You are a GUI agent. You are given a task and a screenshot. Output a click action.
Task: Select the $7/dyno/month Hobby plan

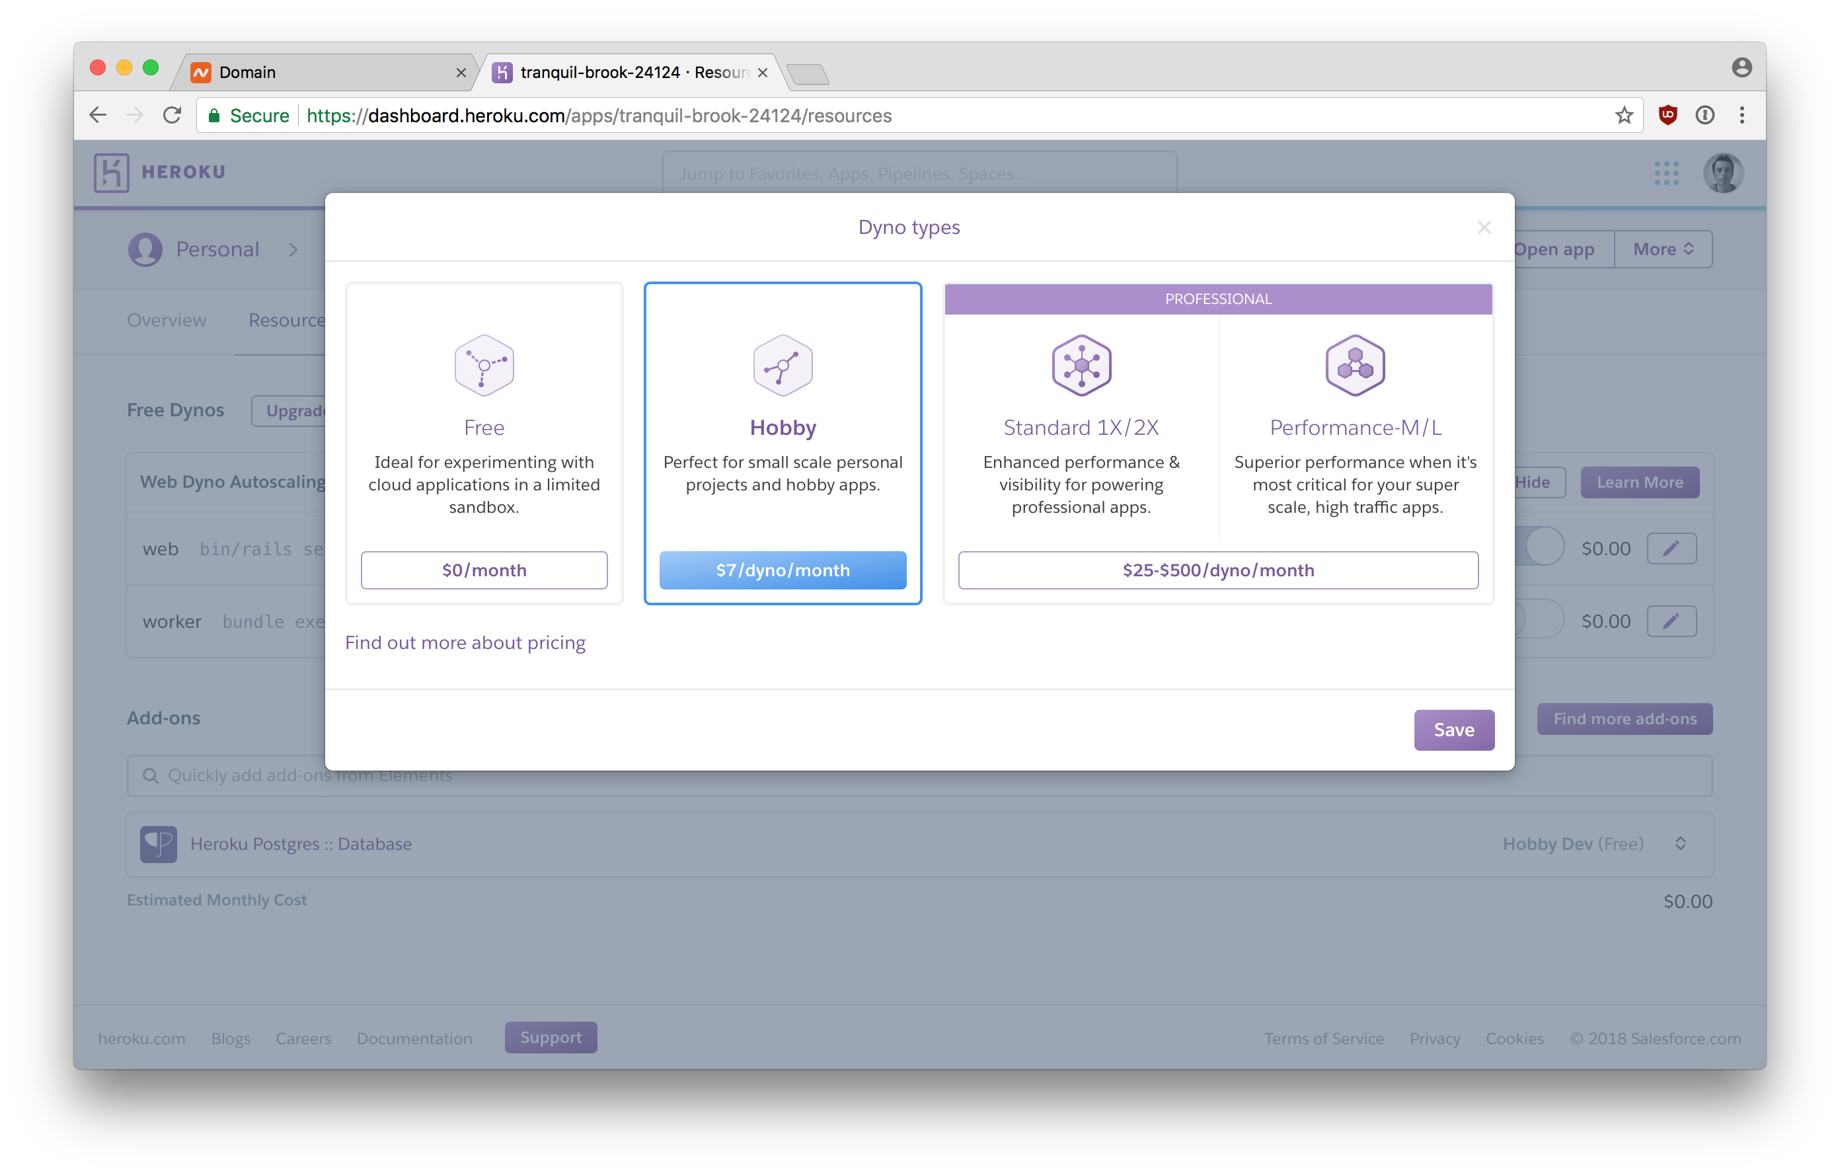coord(783,570)
